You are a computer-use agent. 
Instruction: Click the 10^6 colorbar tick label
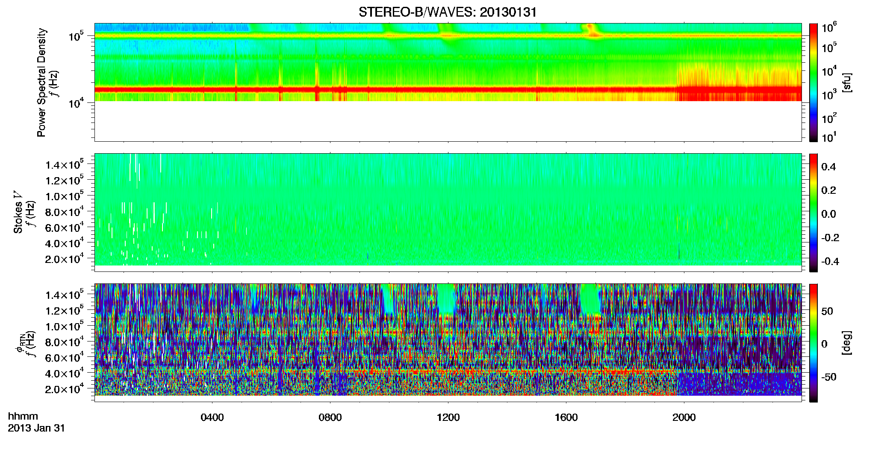(829, 28)
